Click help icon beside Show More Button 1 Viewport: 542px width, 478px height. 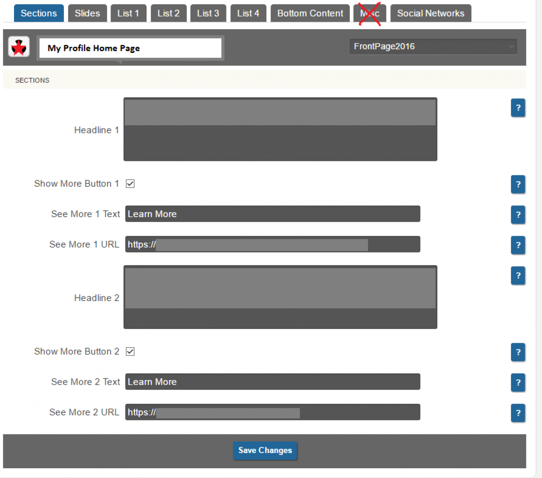pos(518,184)
